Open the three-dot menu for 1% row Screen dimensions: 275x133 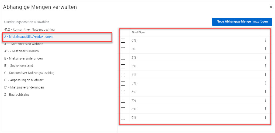click(266, 49)
